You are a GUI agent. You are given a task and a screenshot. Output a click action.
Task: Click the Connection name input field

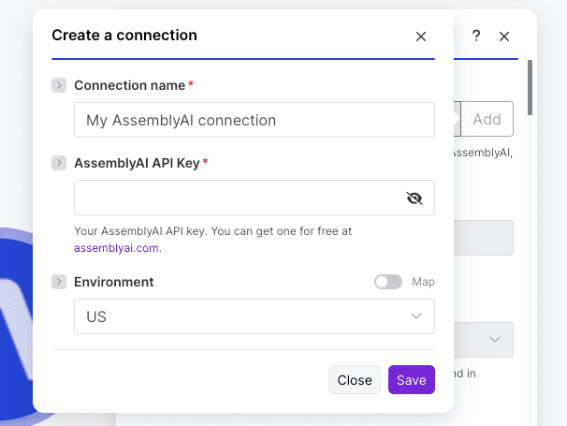[254, 120]
